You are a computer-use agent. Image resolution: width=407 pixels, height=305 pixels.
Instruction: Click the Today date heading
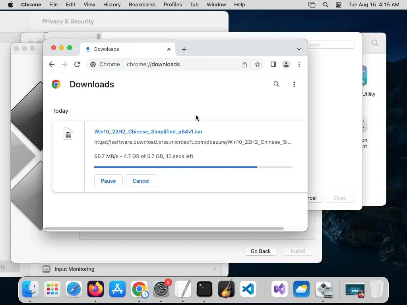tap(60, 111)
